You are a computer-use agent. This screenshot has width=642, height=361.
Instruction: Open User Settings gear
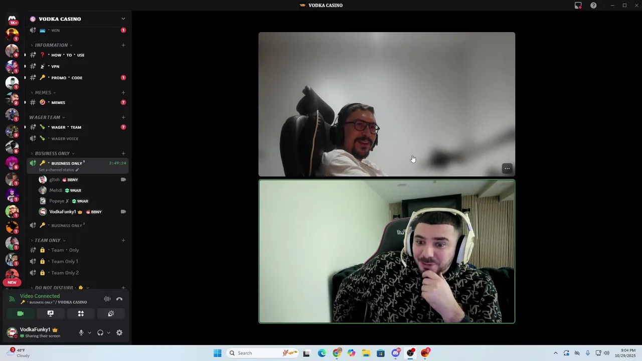coord(119,332)
